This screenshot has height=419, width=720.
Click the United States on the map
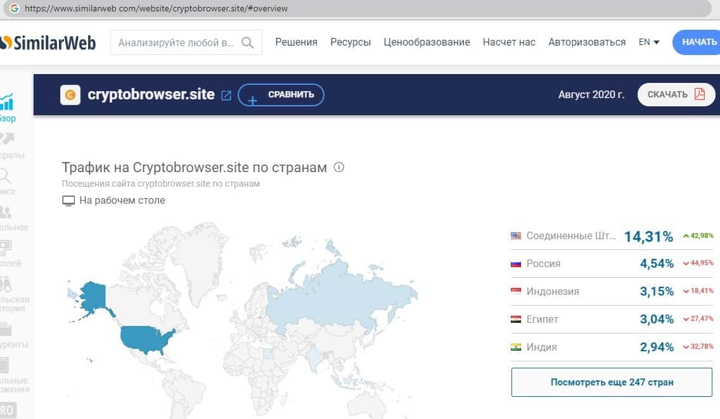(147, 339)
